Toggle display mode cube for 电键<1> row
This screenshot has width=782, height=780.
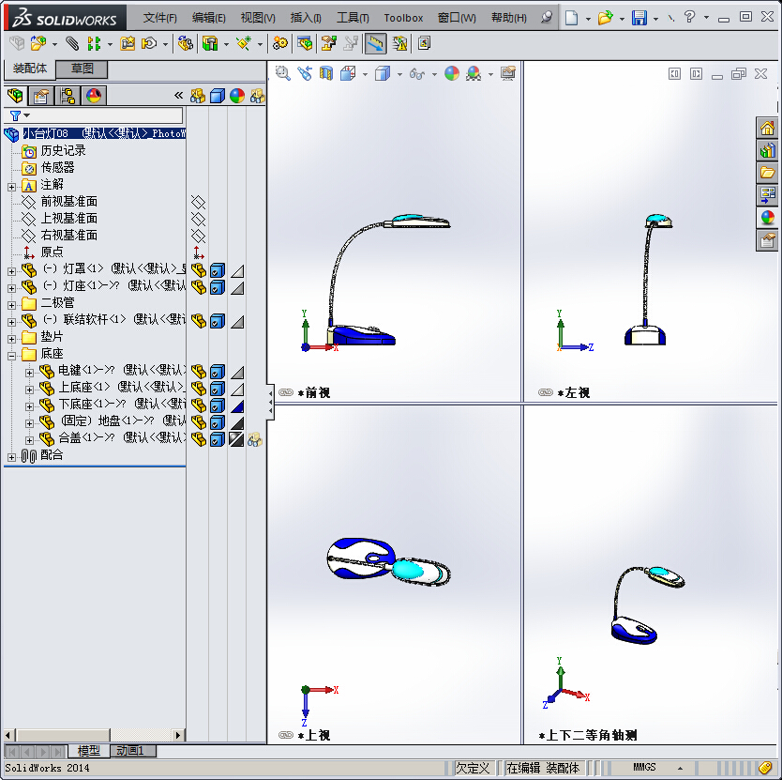pyautogui.click(x=217, y=372)
